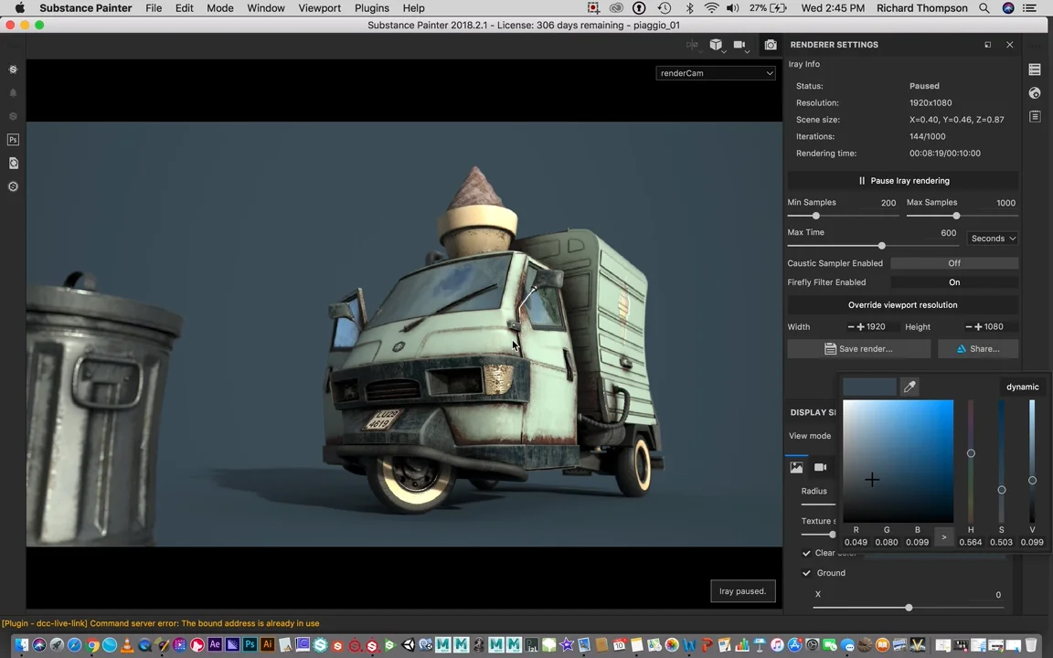Launch Photoshop from the Dock

(250, 644)
